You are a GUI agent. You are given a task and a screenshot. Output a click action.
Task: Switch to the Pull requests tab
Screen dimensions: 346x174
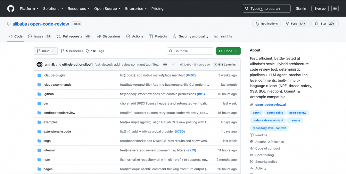click(74, 36)
